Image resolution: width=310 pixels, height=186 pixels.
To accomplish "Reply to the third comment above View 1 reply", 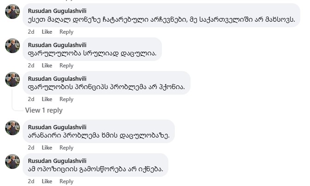I will [x=66, y=99].
